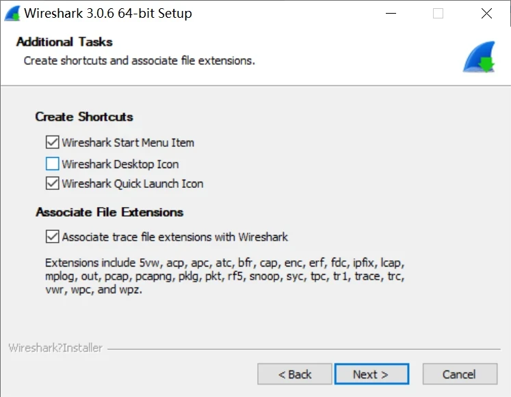Click the 'Wireshark?Installer' branding text
The height and width of the screenshot is (397, 511).
(x=55, y=348)
